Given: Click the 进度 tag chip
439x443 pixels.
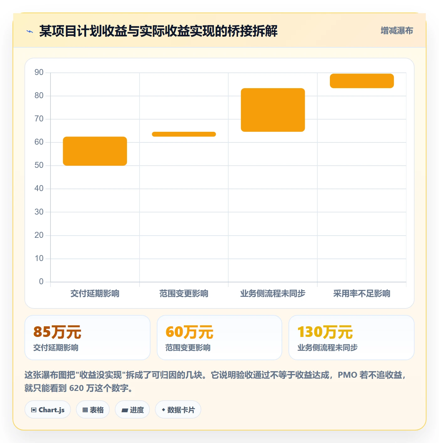Looking at the screenshot, I should point(132,409).
